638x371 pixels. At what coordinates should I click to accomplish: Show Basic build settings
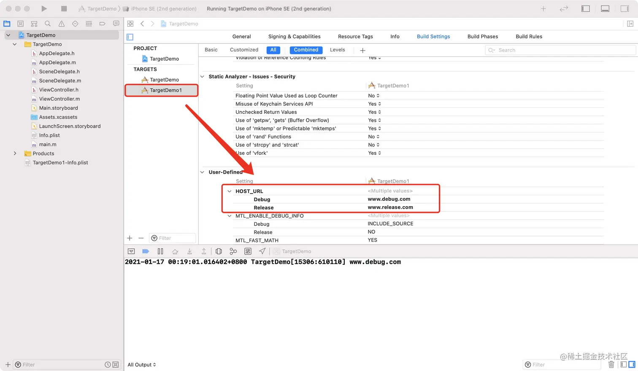(x=211, y=50)
